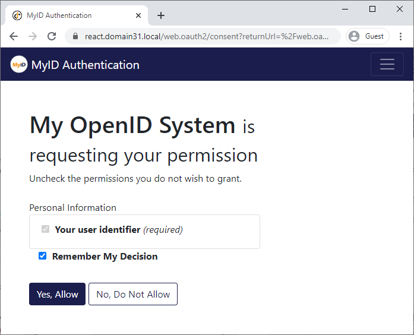Open the Guest profile menu
The height and width of the screenshot is (335, 414).
366,36
